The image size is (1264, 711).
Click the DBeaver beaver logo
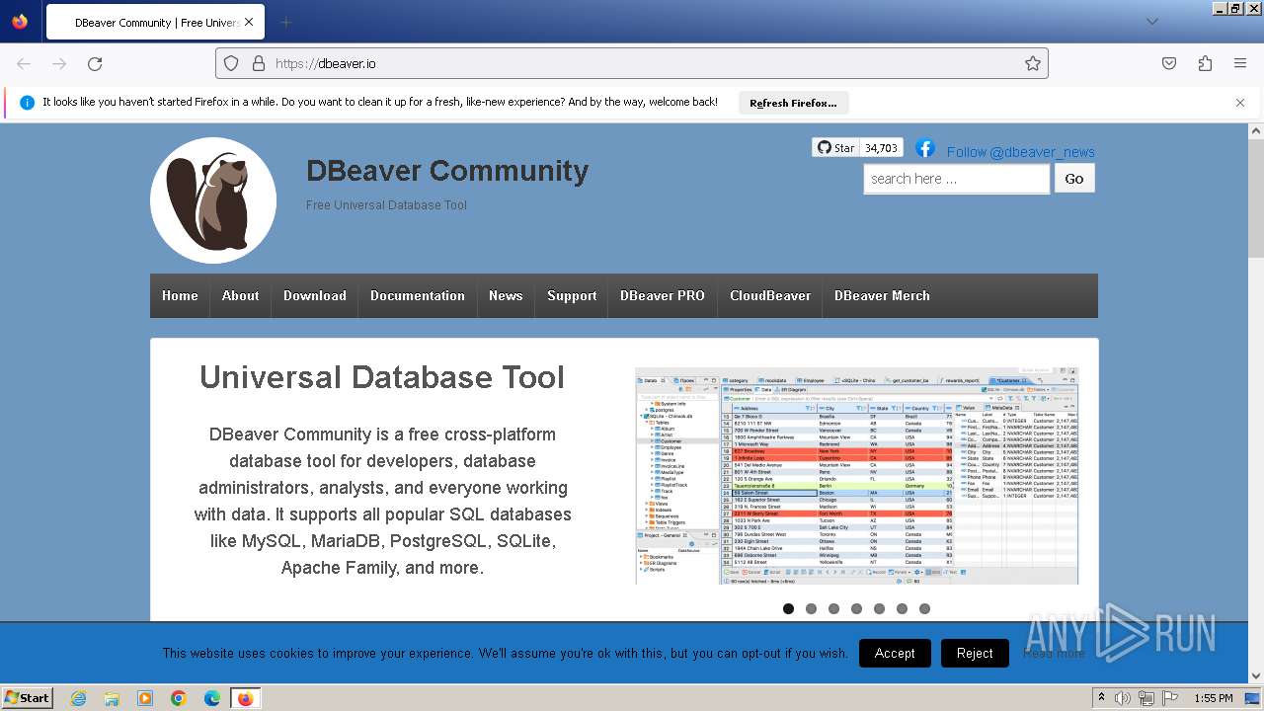[213, 200]
